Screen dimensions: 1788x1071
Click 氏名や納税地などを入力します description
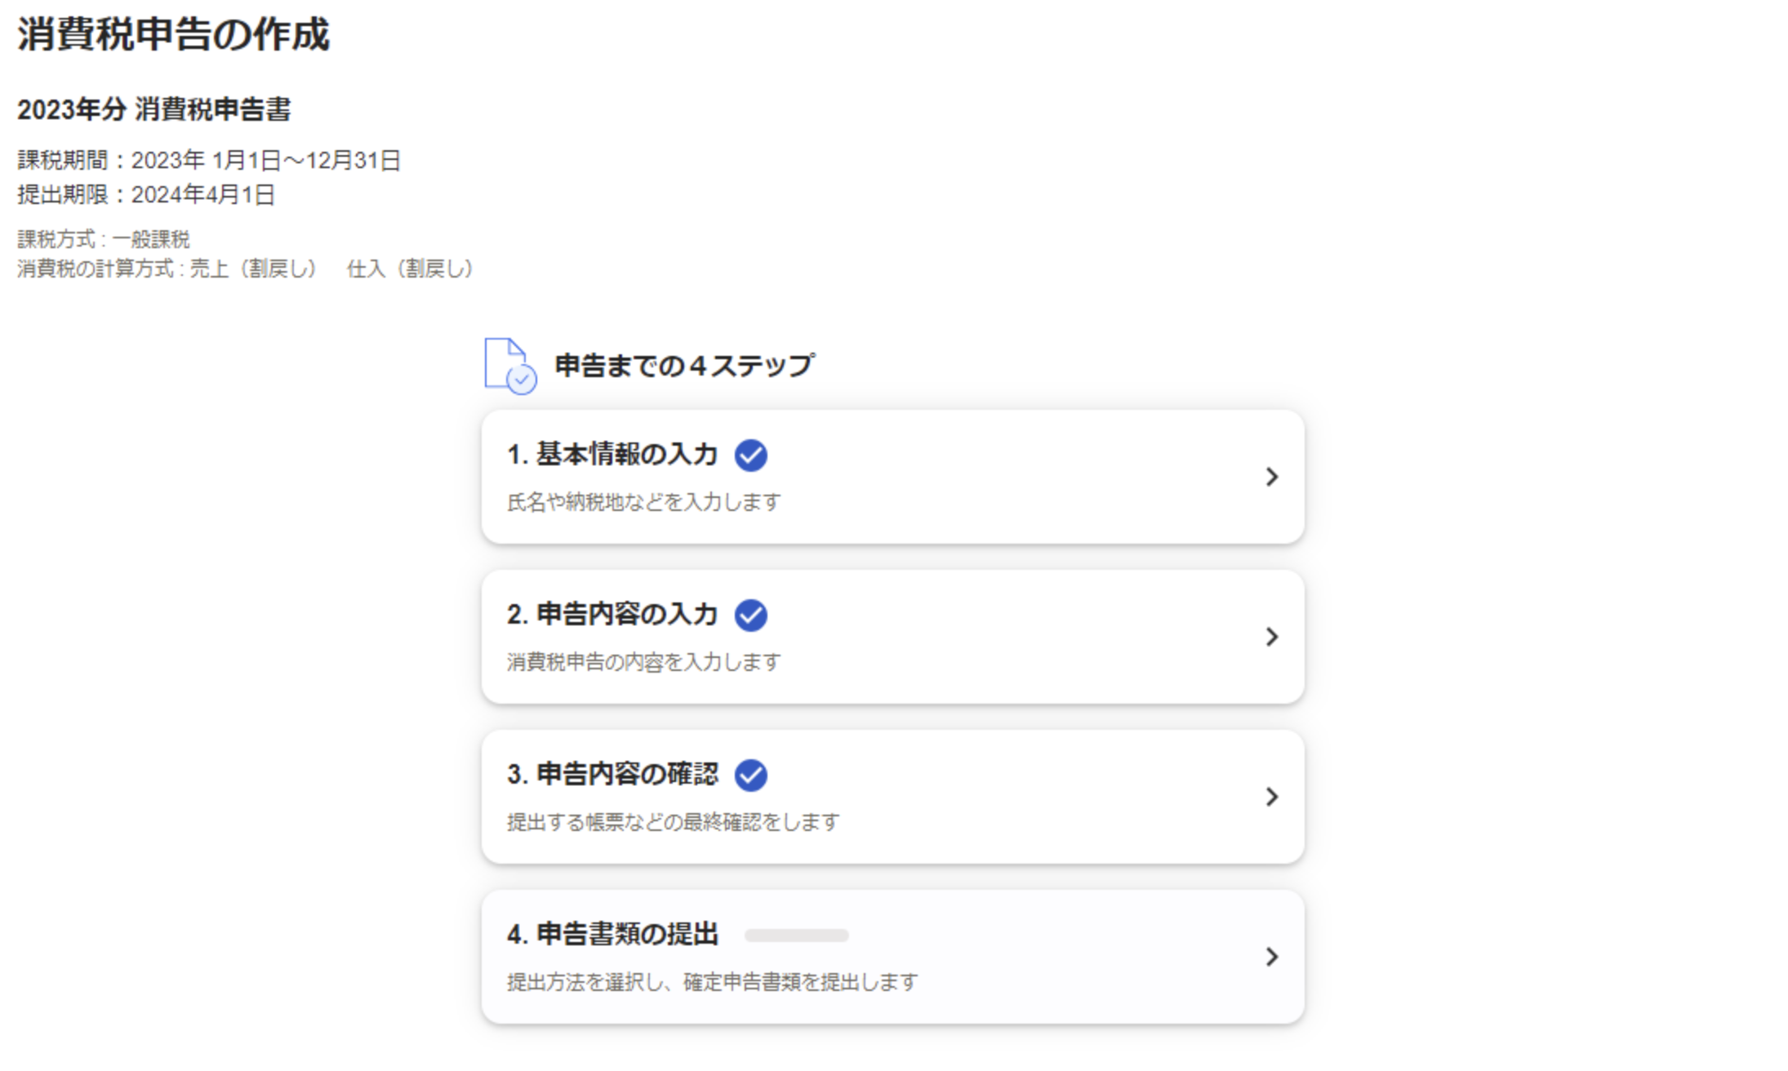coord(643,502)
